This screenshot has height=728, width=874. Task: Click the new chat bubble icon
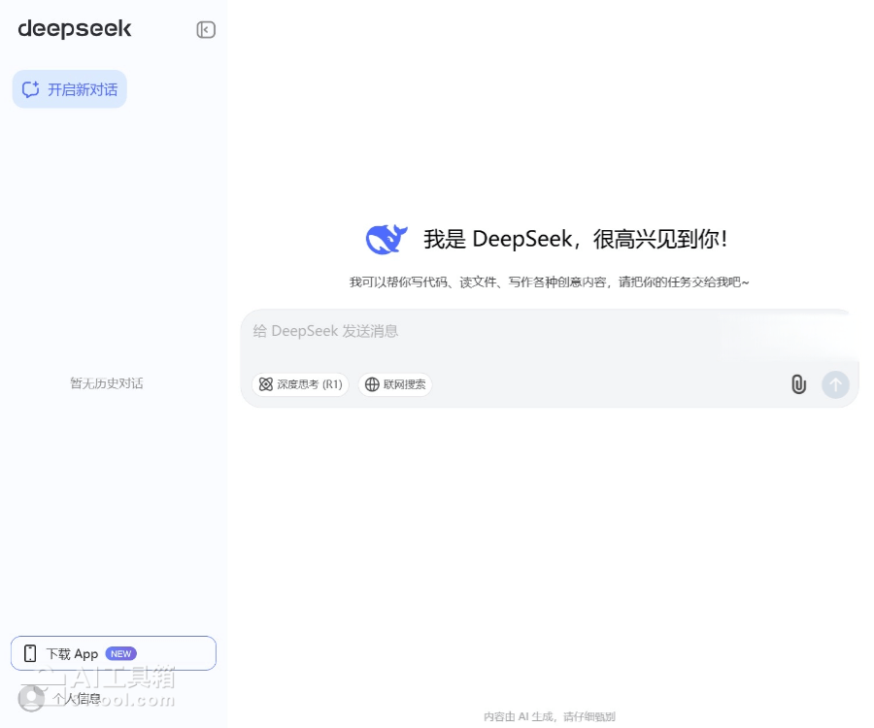click(31, 89)
